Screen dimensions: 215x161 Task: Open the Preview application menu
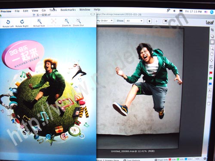[6, 11]
